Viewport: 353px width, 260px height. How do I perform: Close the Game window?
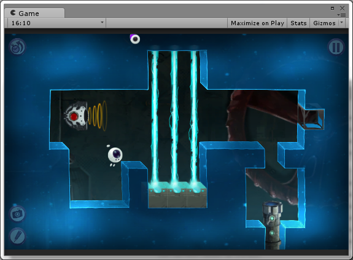pos(342,9)
